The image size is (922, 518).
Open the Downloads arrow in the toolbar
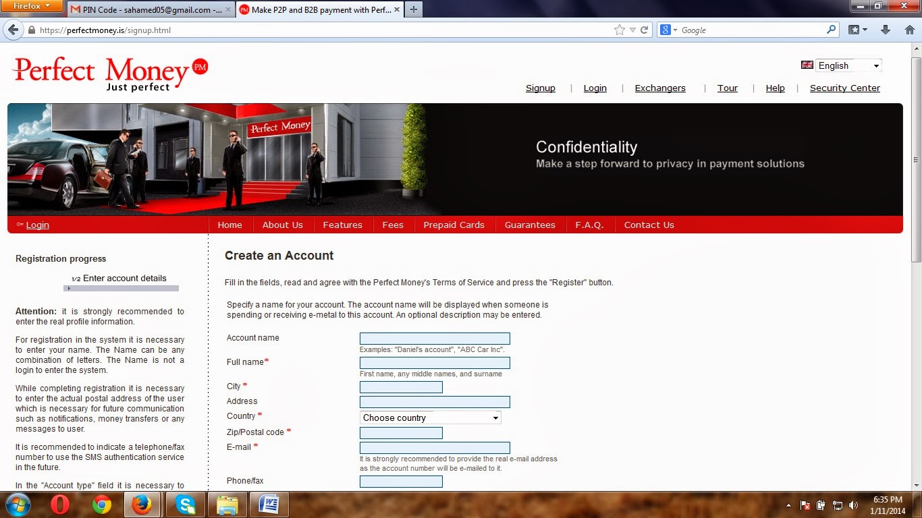(x=885, y=30)
